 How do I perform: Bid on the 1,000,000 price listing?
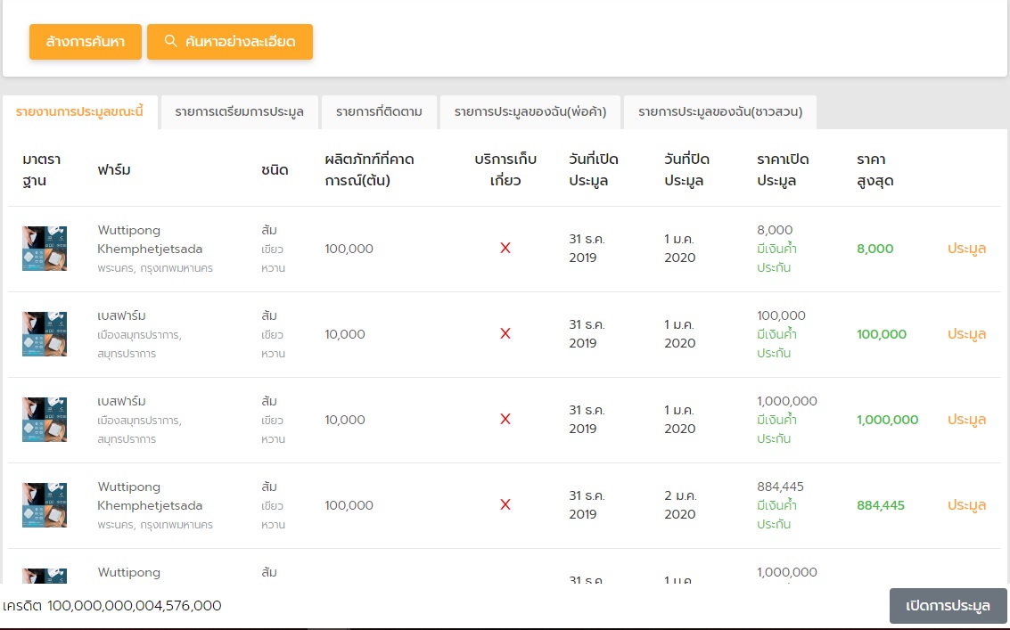pyautogui.click(x=966, y=420)
